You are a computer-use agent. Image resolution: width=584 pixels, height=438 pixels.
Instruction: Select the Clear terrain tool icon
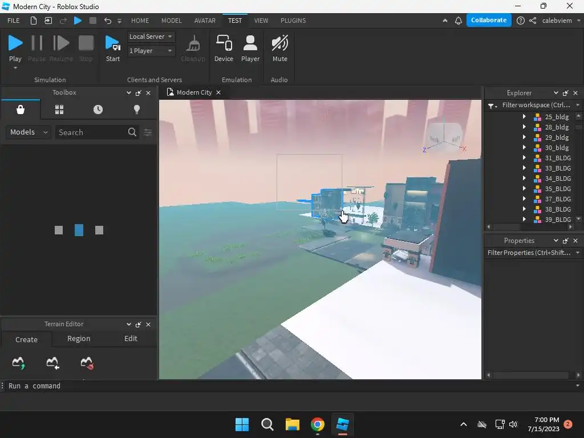(87, 362)
